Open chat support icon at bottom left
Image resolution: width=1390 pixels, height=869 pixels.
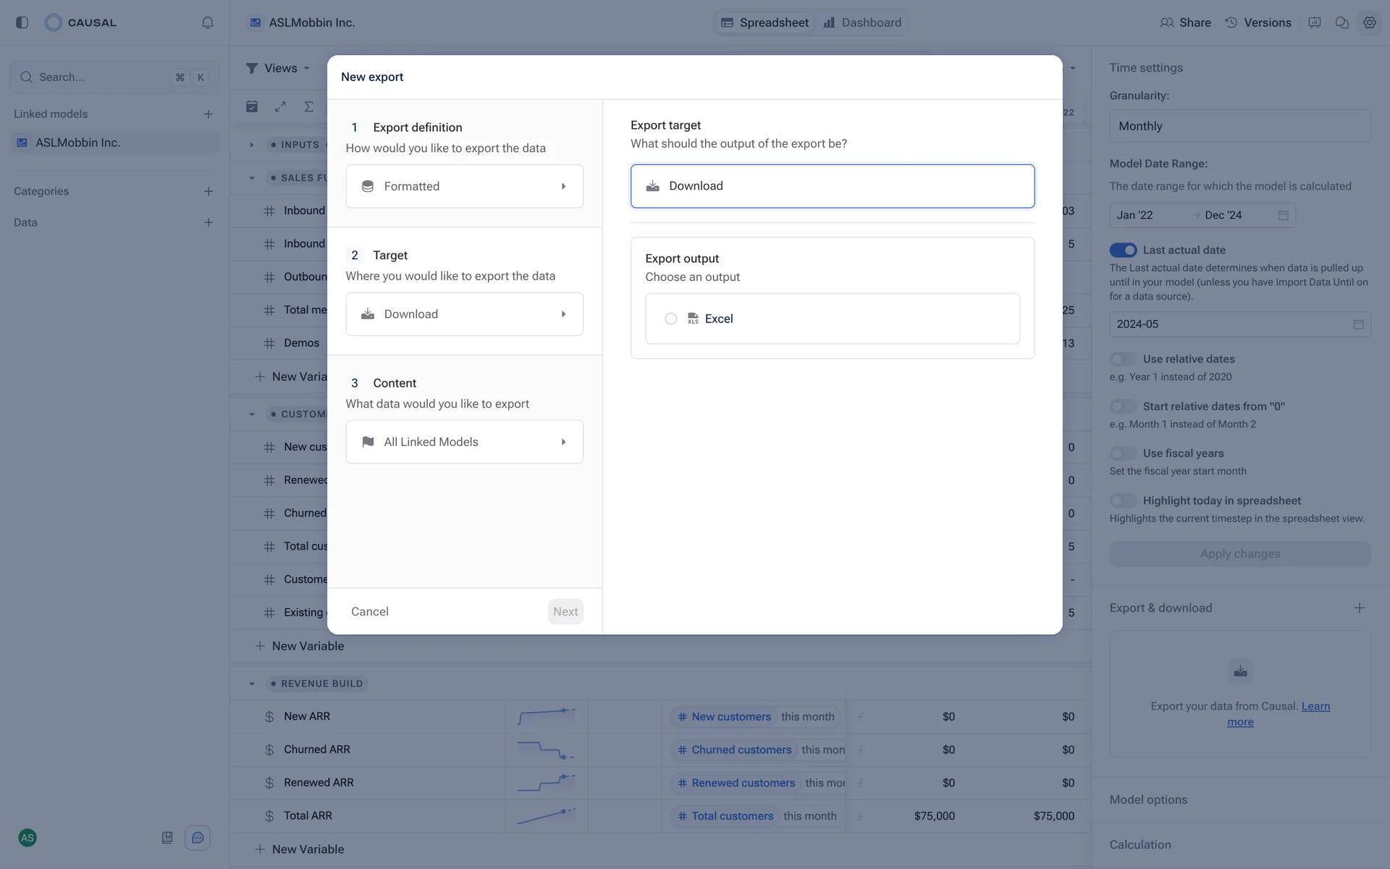(x=198, y=838)
